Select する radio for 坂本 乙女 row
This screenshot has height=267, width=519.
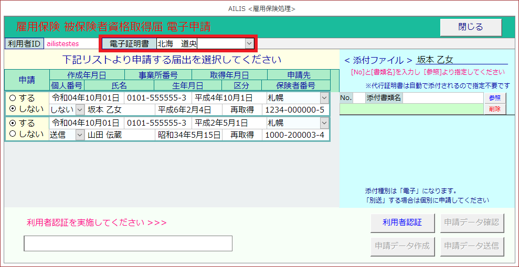click(x=13, y=98)
